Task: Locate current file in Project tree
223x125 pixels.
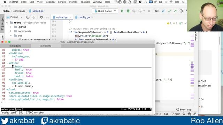Action: click(x=28, y=17)
